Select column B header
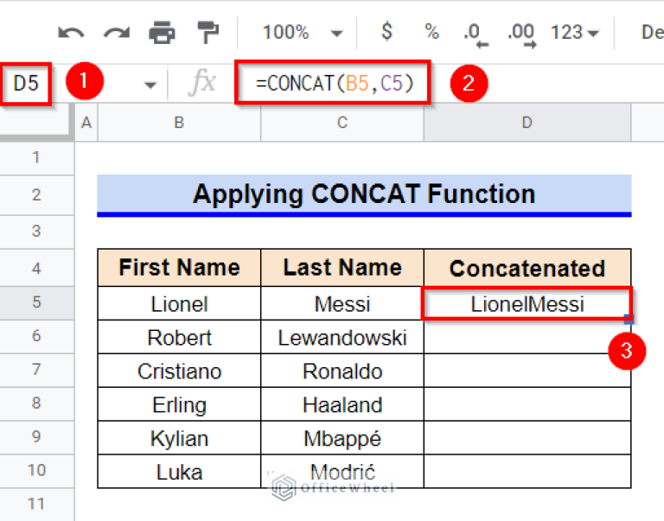664x521 pixels. [179, 123]
